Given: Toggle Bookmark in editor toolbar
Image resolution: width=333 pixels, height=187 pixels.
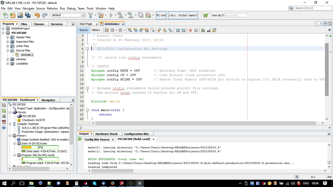Looking at the screenshot, I should (x=170, y=30).
